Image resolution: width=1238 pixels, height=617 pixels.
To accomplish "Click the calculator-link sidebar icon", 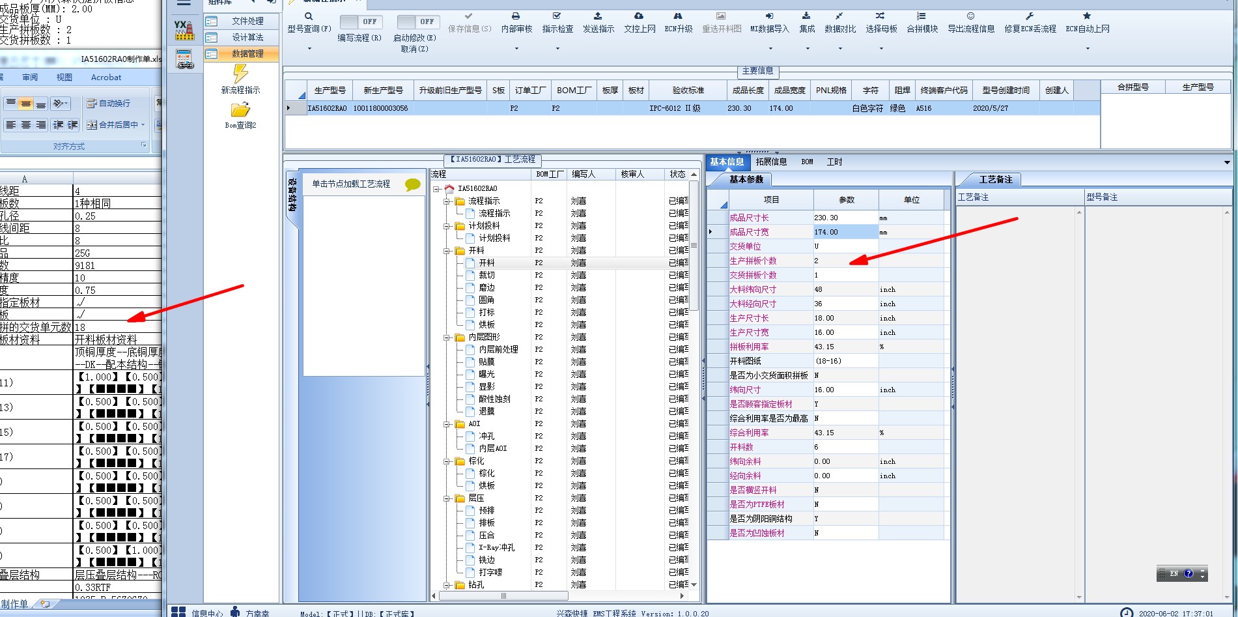I will (x=185, y=59).
